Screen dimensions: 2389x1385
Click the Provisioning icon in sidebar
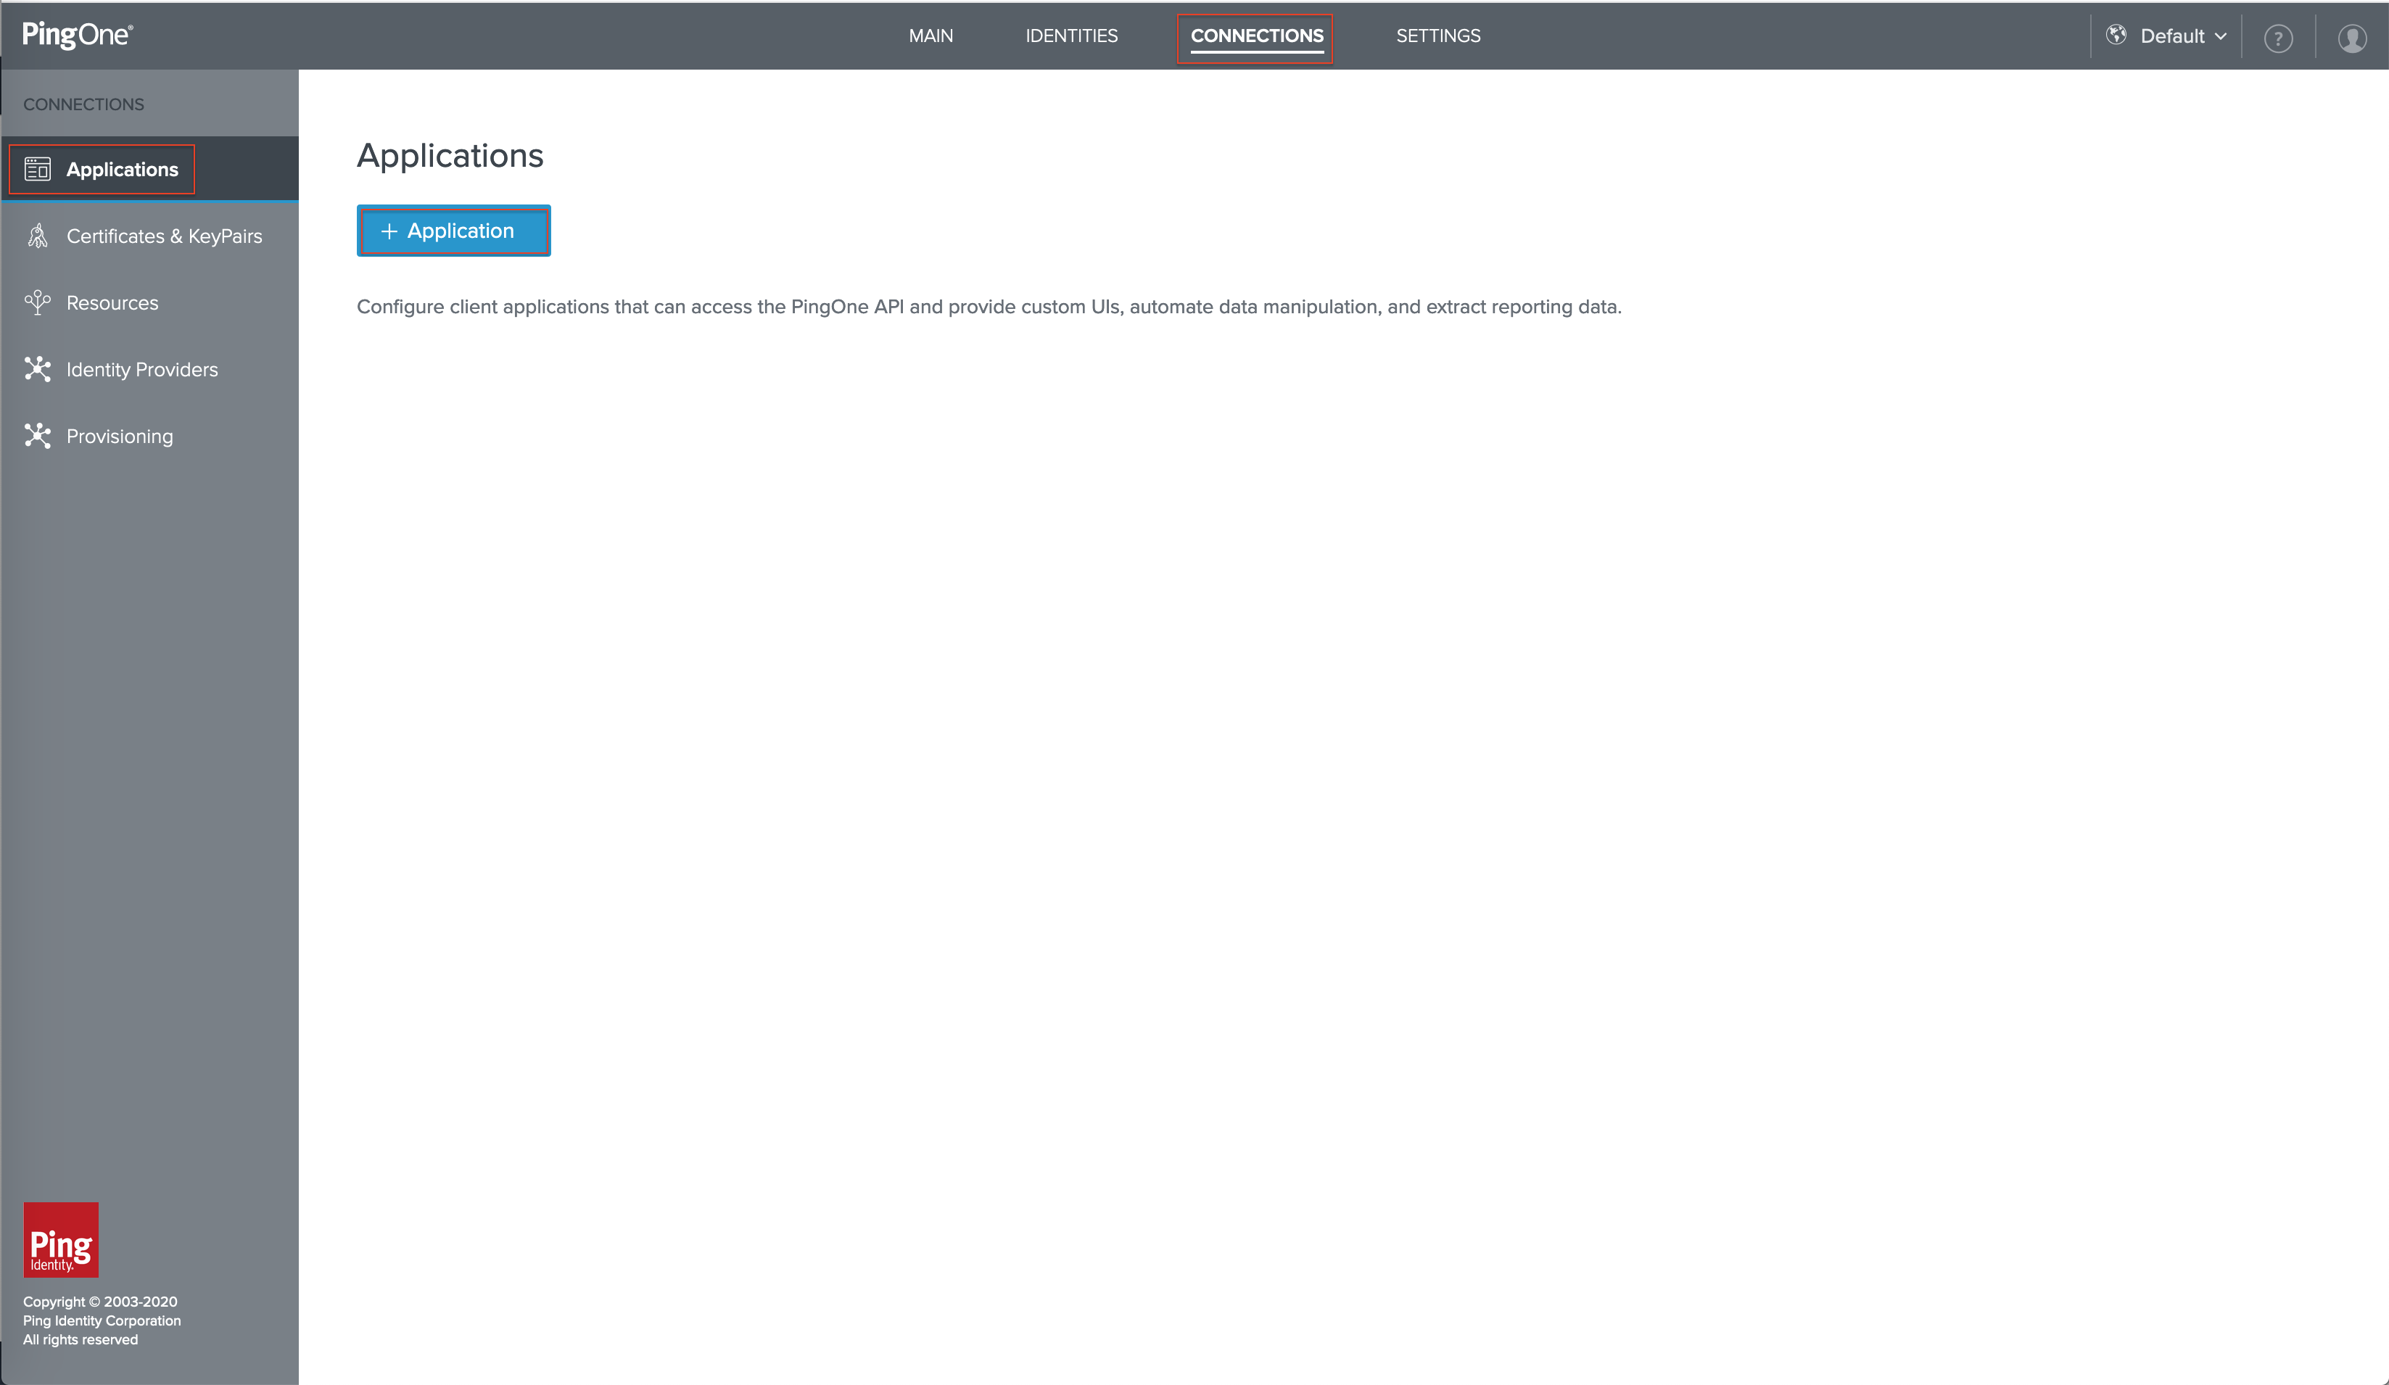tap(36, 435)
